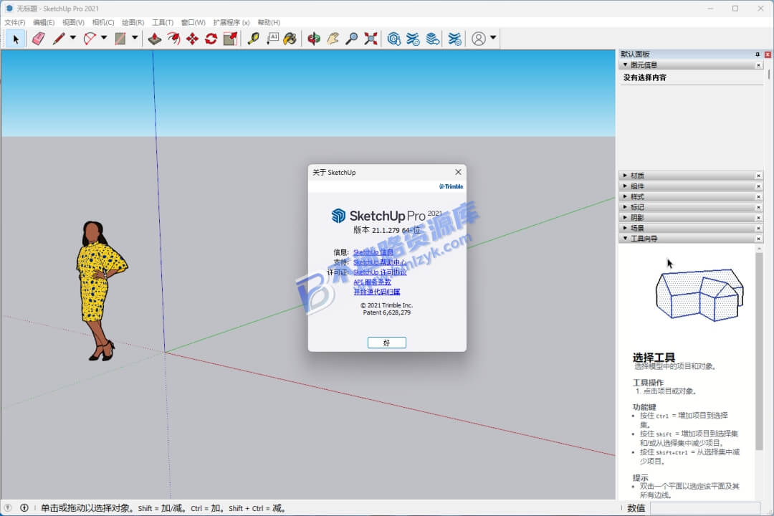Open the 编辑(E) menu
The width and height of the screenshot is (774, 516).
pos(44,22)
